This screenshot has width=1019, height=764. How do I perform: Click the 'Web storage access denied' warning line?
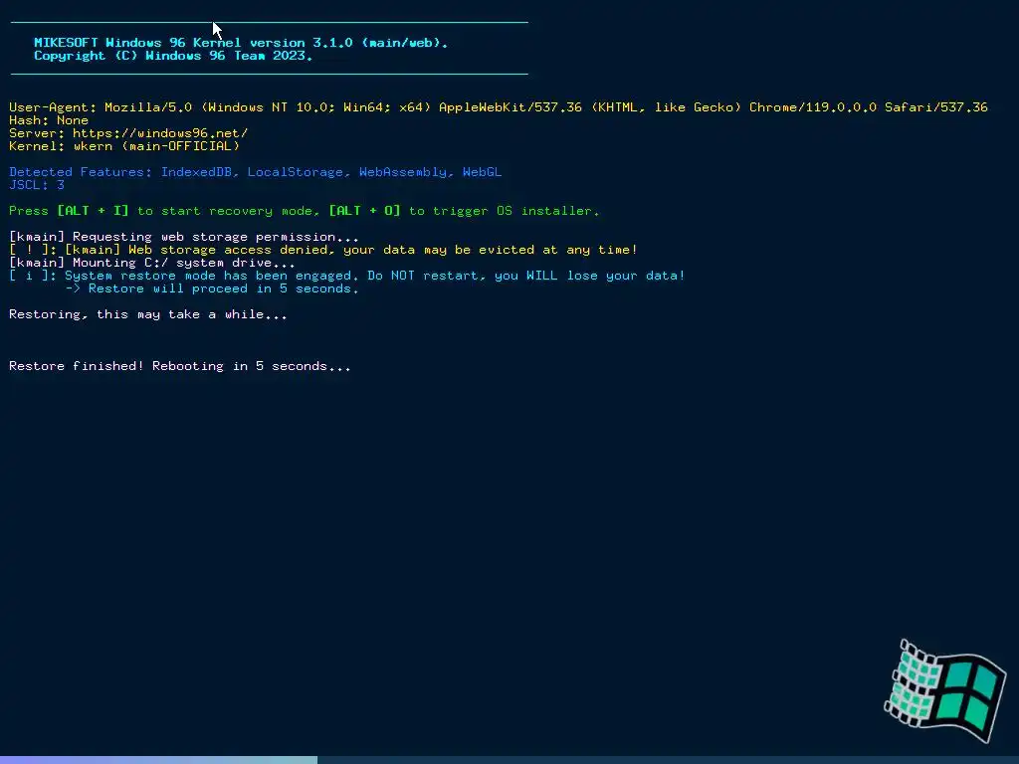coord(323,250)
